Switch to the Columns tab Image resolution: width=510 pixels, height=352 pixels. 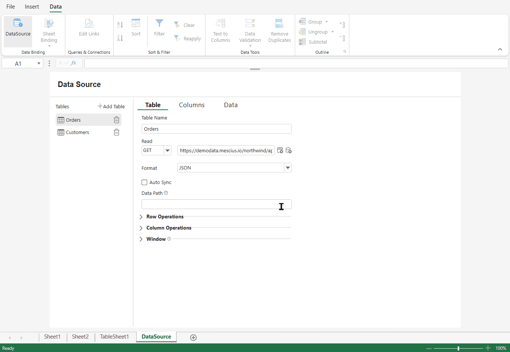[x=192, y=105]
